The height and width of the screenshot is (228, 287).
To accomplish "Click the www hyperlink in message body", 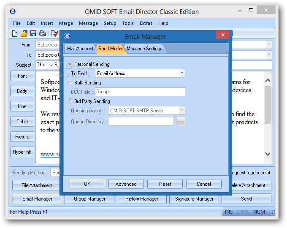I will click(x=50, y=154).
